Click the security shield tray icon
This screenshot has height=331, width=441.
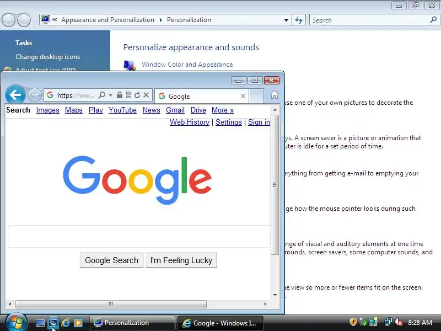coord(353,322)
